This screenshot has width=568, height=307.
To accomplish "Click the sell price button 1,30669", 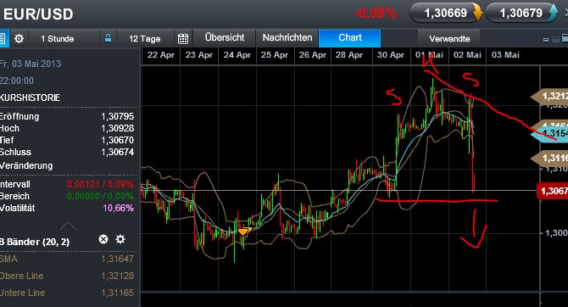I will pos(446,13).
